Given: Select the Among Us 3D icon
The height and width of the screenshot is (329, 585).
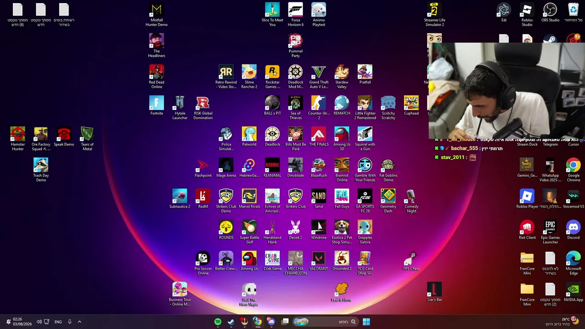Looking at the screenshot, I should click(342, 139).
